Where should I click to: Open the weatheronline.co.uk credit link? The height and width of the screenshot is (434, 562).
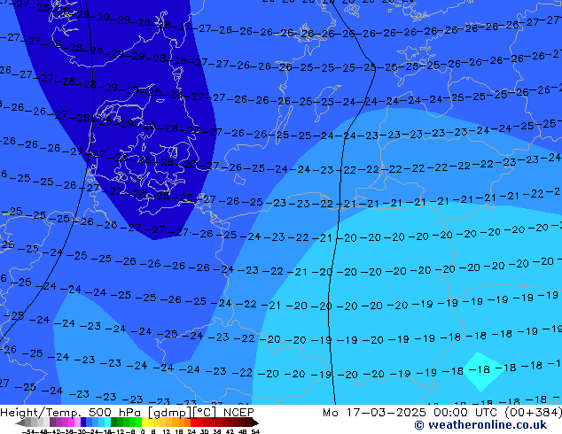pos(480,425)
